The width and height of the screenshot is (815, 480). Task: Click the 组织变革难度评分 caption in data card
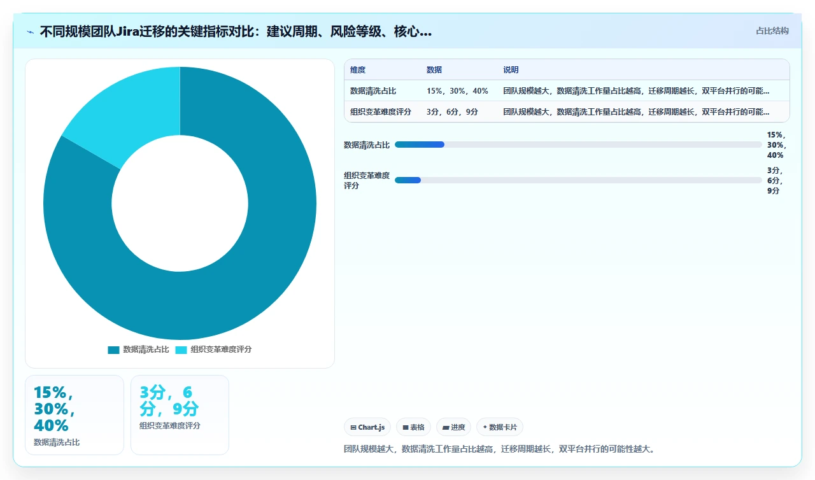(170, 425)
